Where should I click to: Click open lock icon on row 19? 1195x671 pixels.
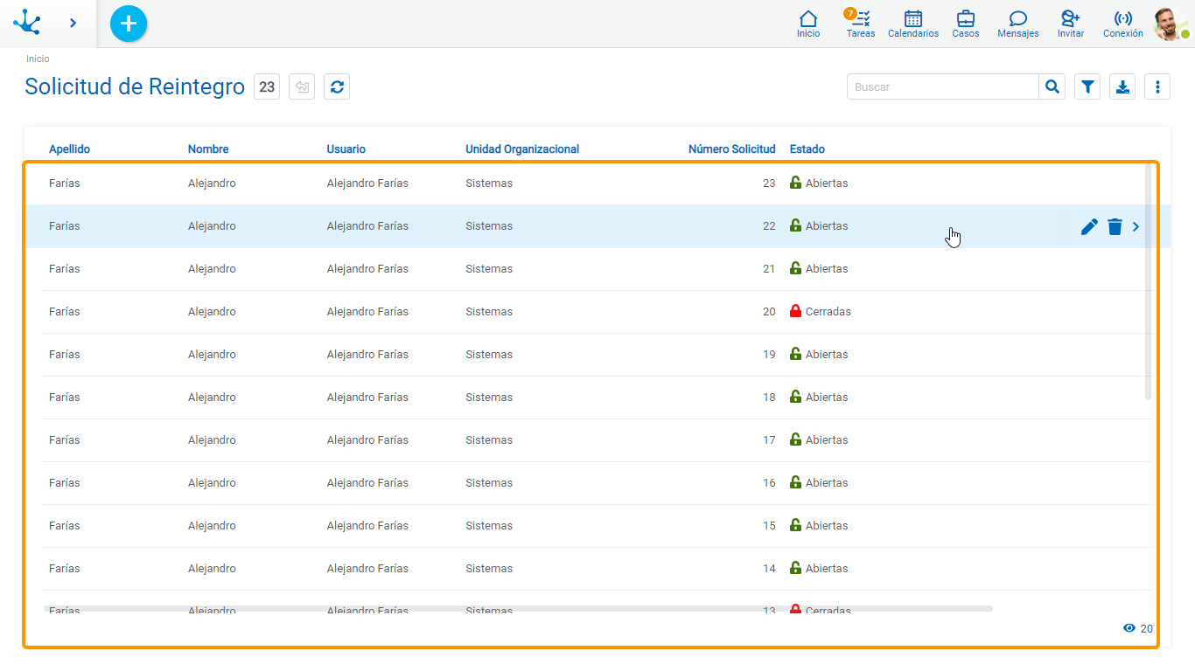point(795,354)
